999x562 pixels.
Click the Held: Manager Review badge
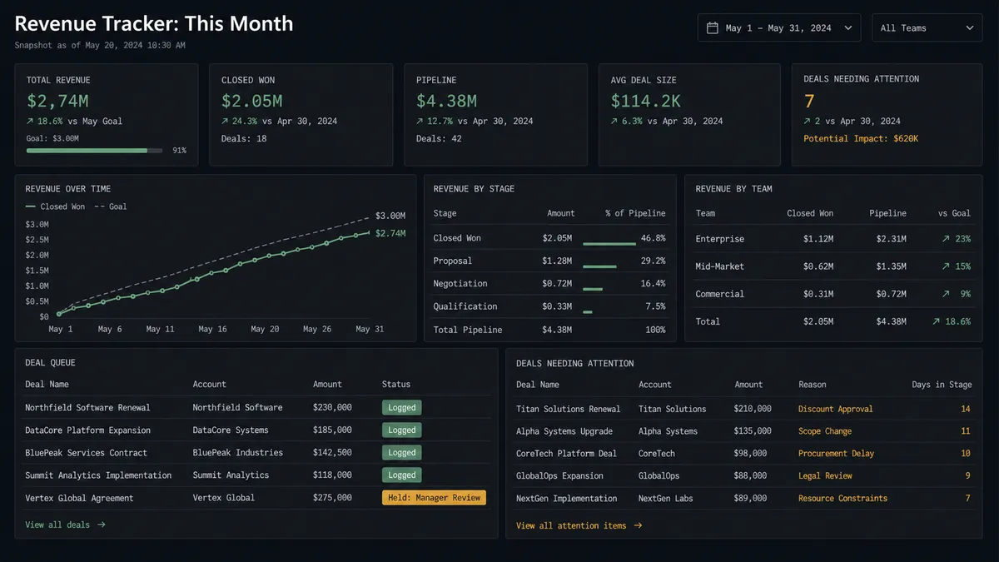434,498
